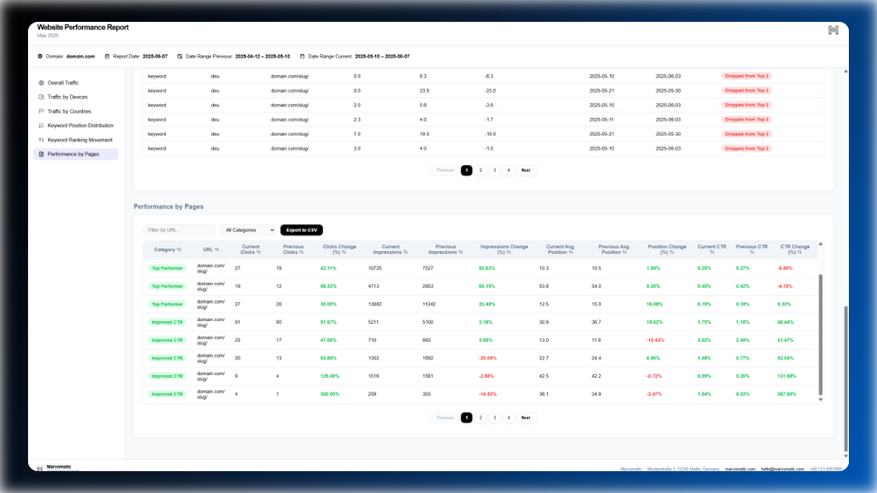Screen dimensions: 877x493
Task: Click the calendar icon beside Date Range Previous
Action: click(180, 57)
